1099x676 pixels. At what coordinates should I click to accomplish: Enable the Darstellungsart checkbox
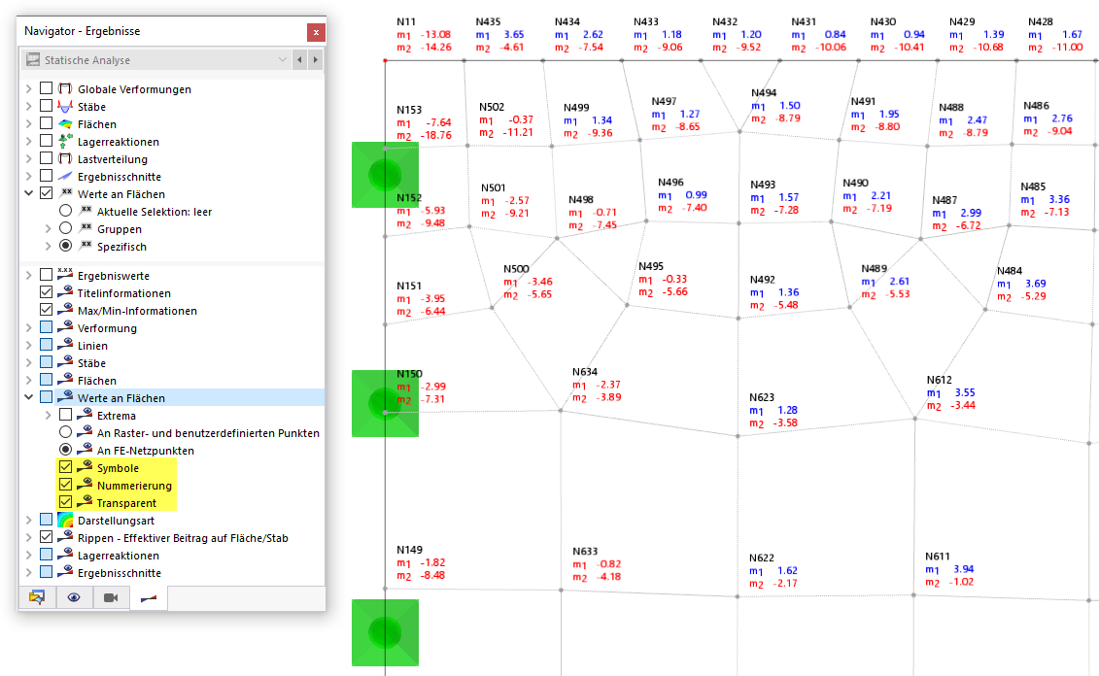(47, 520)
